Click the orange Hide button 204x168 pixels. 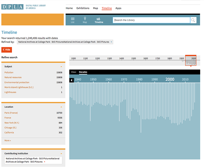tap(7, 50)
